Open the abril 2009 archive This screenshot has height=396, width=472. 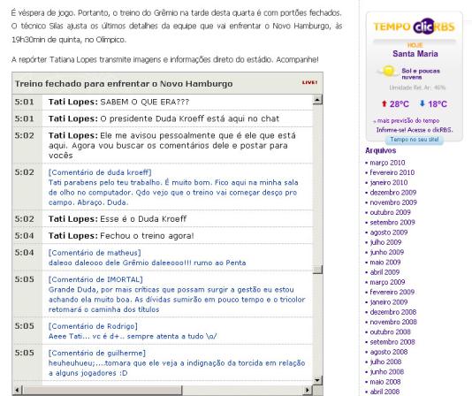(384, 272)
